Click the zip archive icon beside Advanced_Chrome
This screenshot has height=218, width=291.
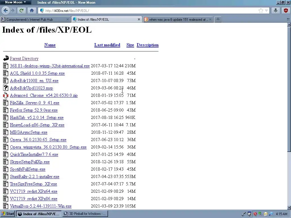pyautogui.click(x=6, y=95)
